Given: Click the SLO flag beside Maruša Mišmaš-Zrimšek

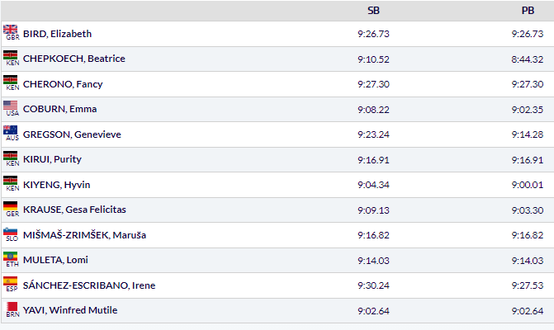Looking at the screenshot, I should click(x=11, y=233).
